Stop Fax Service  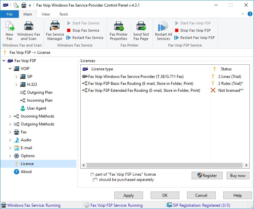[83, 30]
